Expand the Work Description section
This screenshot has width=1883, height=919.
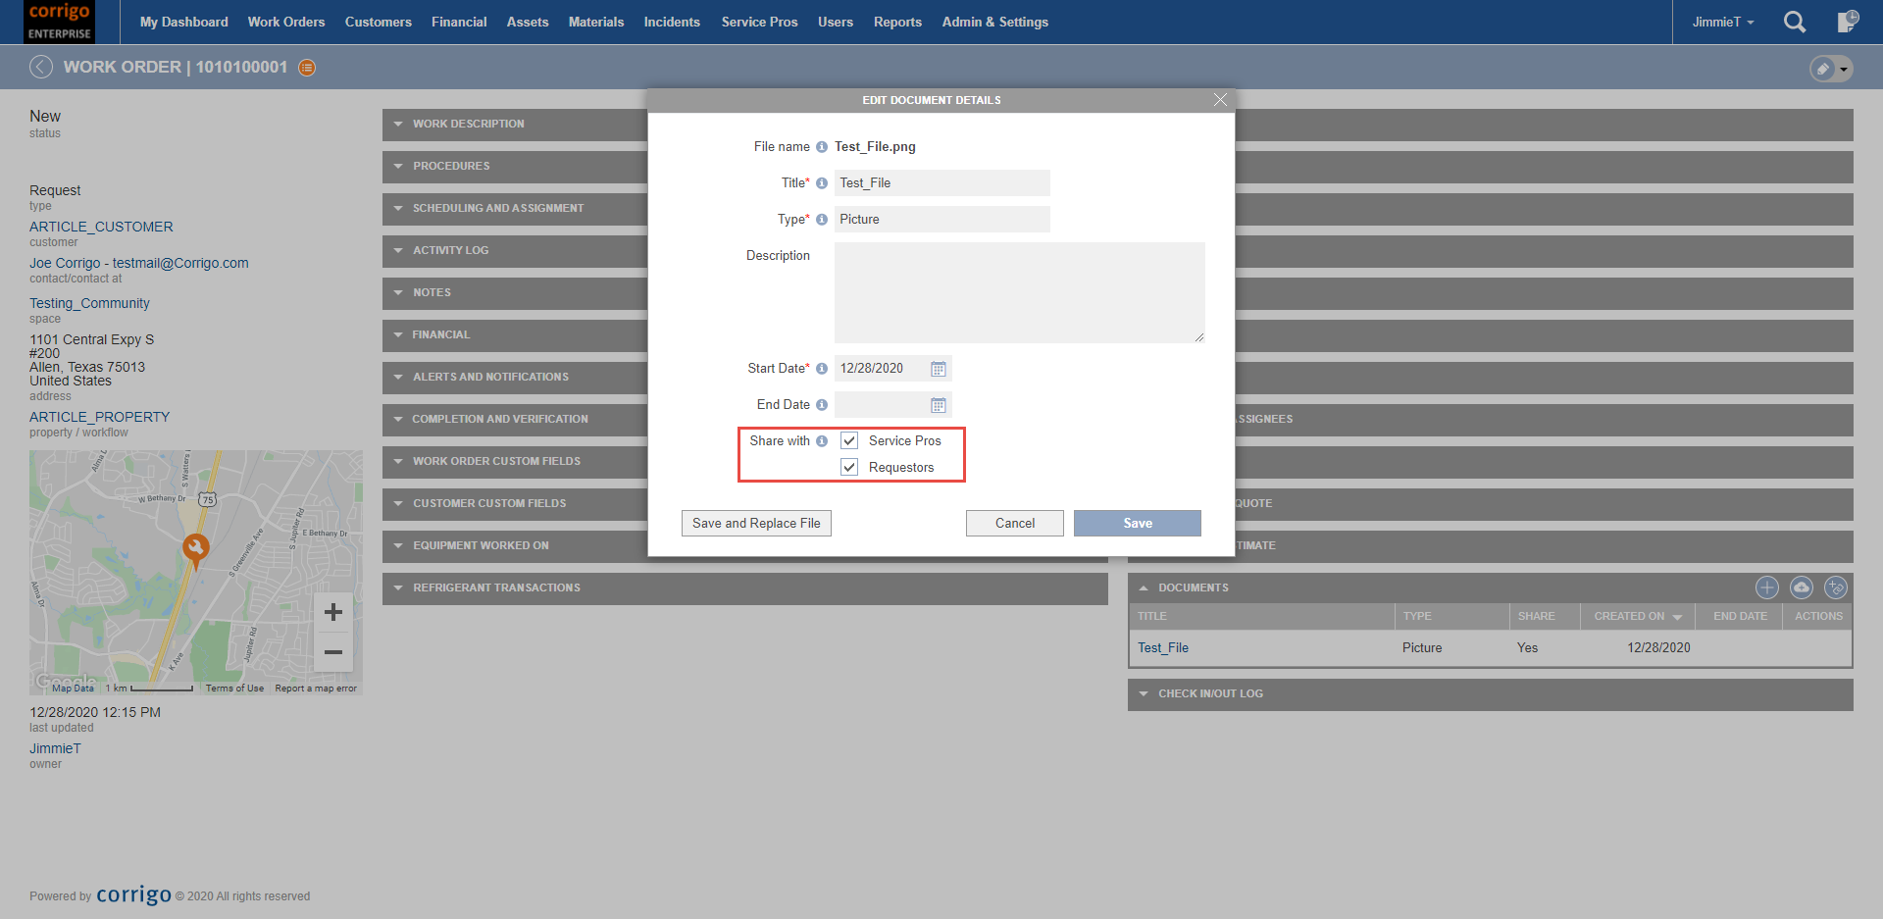468,125
